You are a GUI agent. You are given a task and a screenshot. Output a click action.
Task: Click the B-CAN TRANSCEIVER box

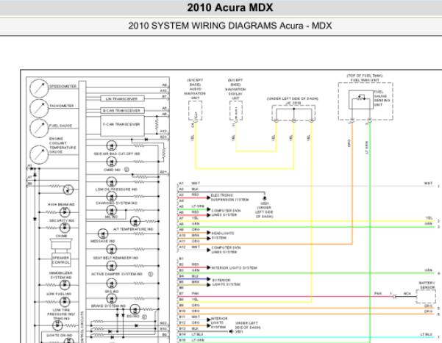(x=122, y=111)
